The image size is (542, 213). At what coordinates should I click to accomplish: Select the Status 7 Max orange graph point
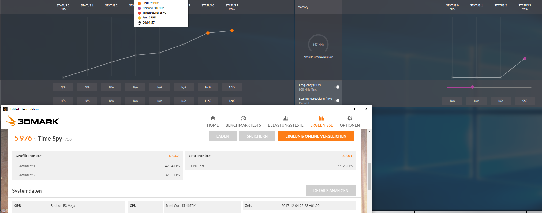pos(232,31)
